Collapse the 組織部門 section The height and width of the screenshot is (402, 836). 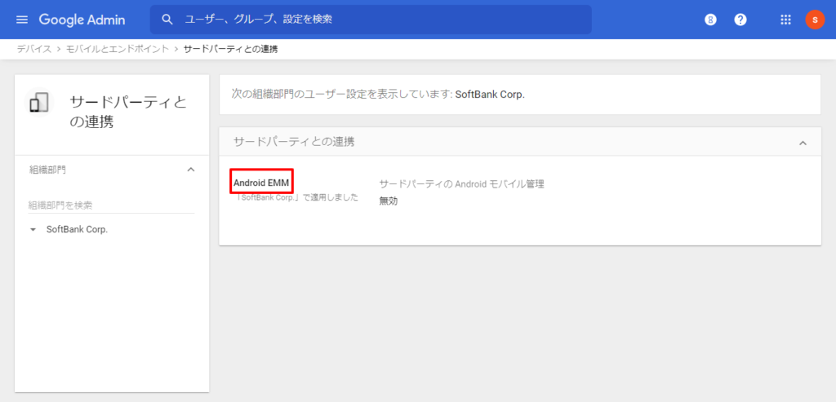[191, 170]
